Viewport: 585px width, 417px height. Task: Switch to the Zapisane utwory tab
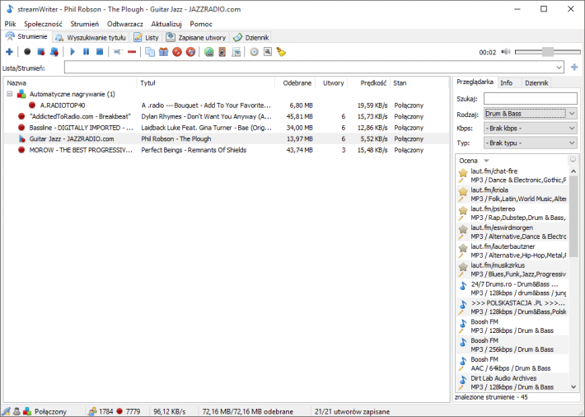196,37
